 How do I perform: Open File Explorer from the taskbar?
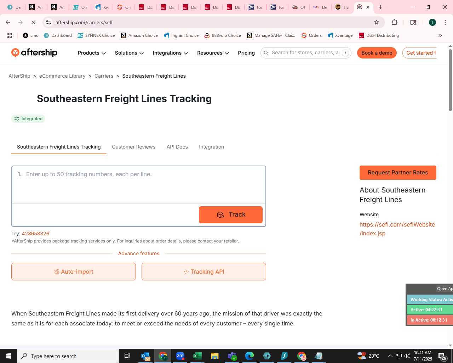coord(215,356)
